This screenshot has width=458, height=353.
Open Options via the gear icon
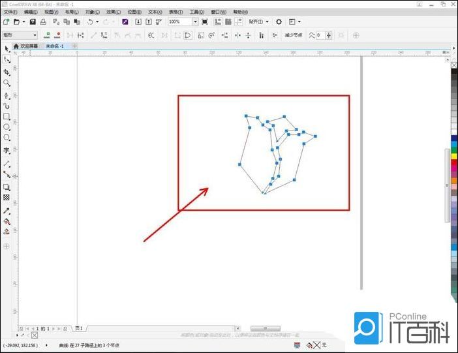pos(279,22)
